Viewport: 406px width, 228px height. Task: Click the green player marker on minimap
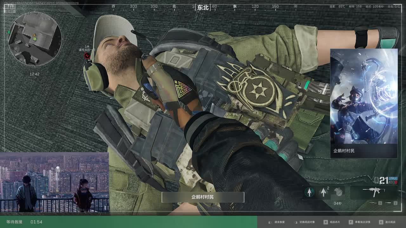(x=35, y=39)
